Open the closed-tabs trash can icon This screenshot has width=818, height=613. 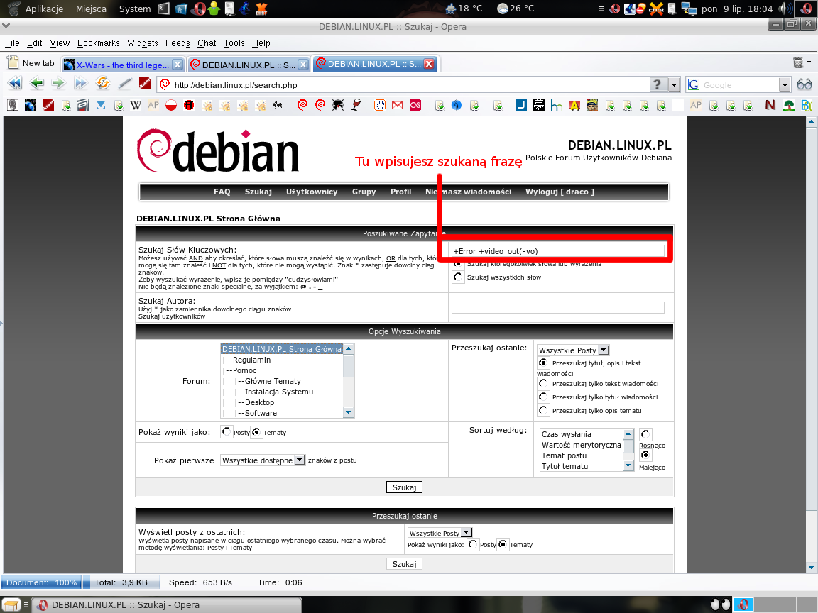(798, 63)
